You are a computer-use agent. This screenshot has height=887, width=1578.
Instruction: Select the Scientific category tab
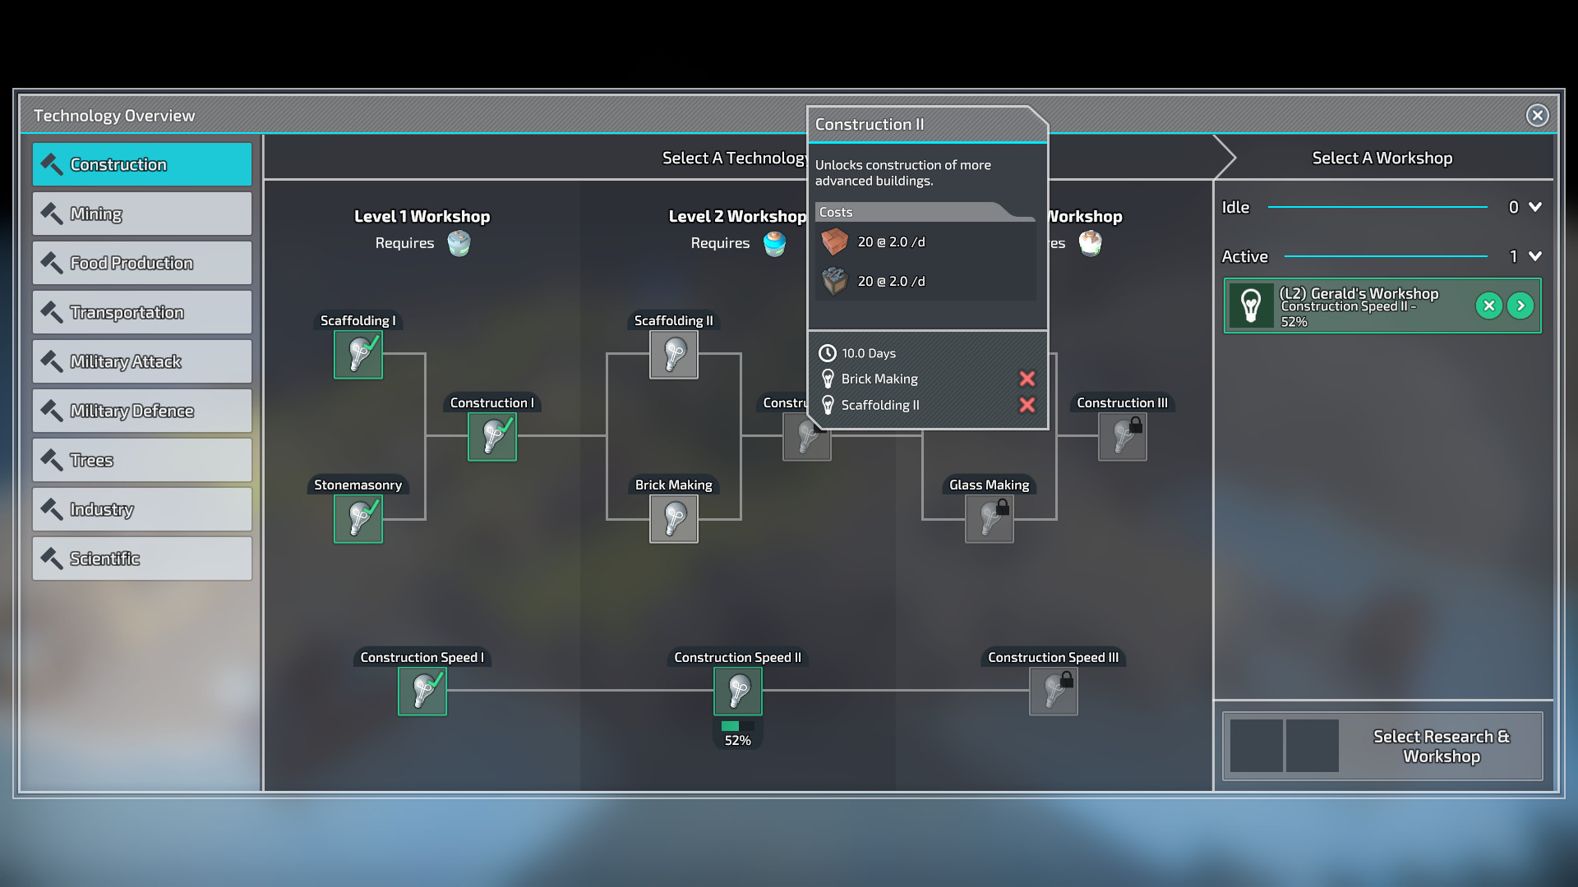click(x=141, y=558)
